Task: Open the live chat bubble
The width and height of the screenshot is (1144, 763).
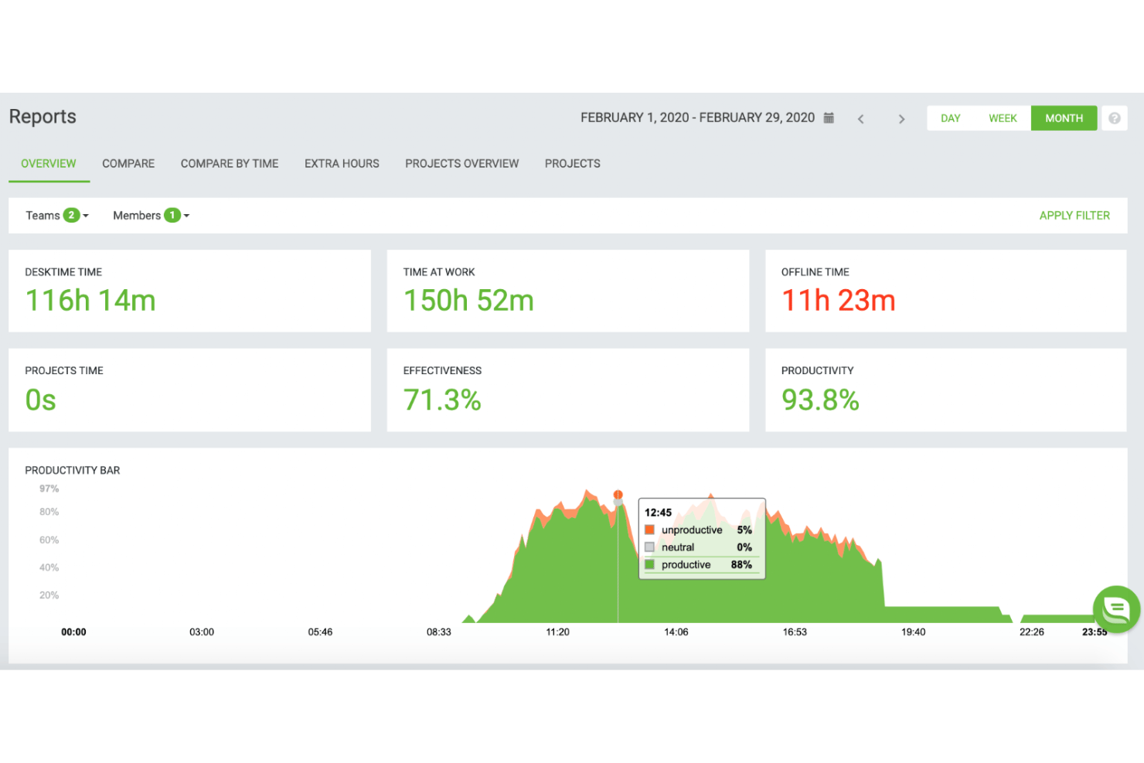Action: tap(1116, 609)
